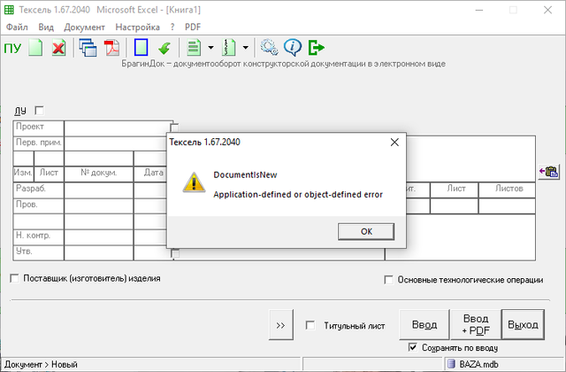Click the blue info bubble icon
Viewport: 566px width, 372px height.
tap(293, 48)
